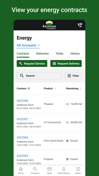Click the 45,000 Gal remaining value
The width and height of the screenshot is (99, 176).
click(76, 122)
